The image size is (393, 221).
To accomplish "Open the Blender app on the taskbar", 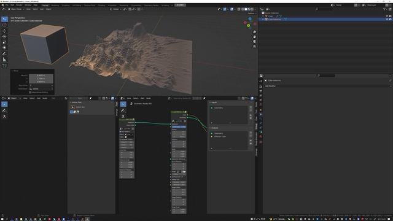I will coord(87,219).
